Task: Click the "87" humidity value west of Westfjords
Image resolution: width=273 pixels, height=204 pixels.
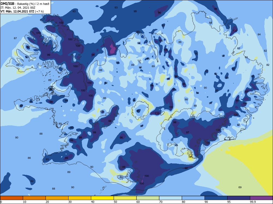Action: click(x=15, y=38)
